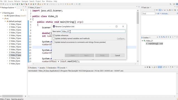Click Pin Console icon in Console toolbar

point(164,67)
